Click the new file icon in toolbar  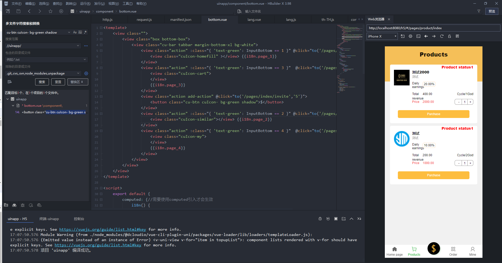click(8, 11)
